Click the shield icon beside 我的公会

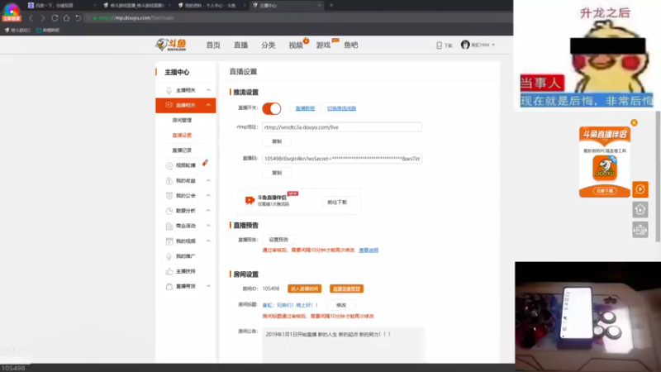[x=169, y=196]
